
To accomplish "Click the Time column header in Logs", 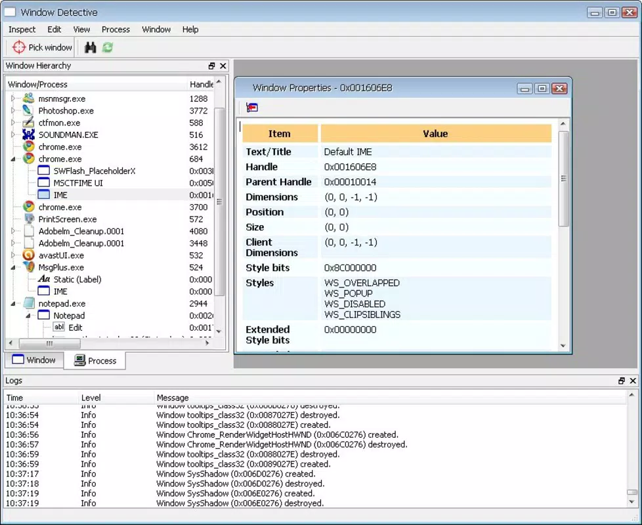I will pos(41,398).
